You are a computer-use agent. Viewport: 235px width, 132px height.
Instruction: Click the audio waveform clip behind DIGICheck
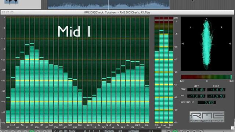point(109,4)
